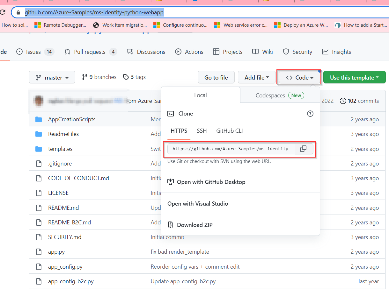Click the browser address bar URL

click(x=94, y=12)
